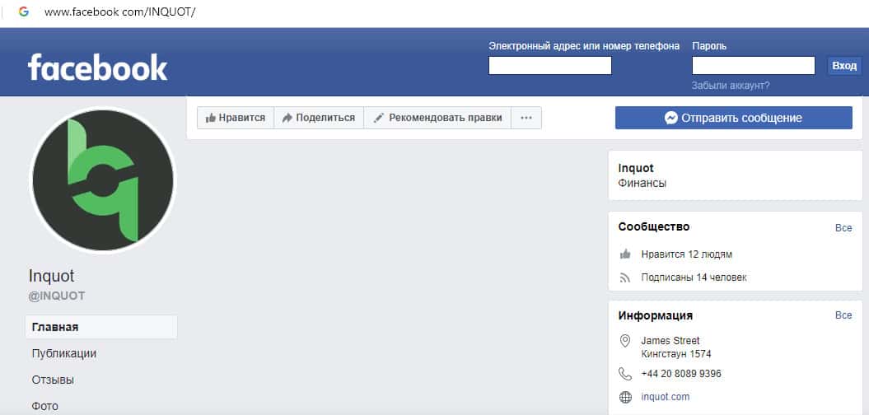
Task: Click the Финансы category text
Action: [x=642, y=183]
